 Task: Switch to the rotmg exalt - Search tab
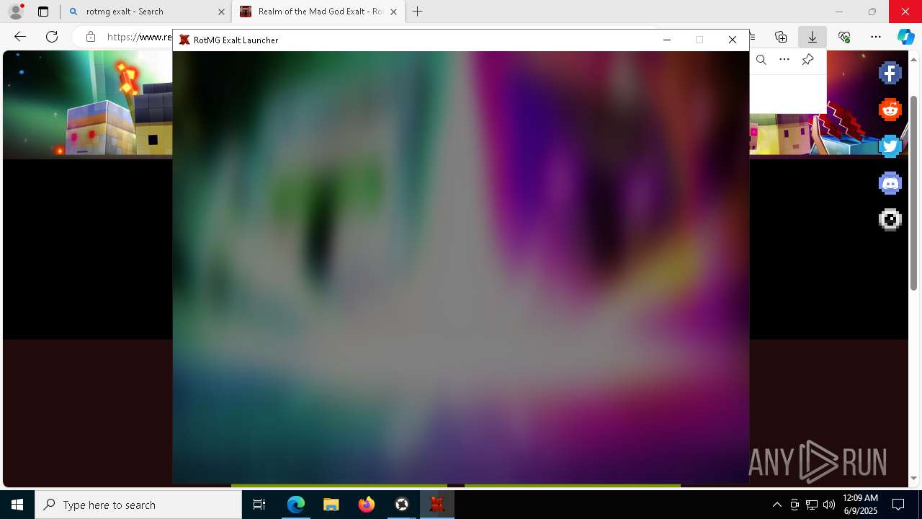[x=146, y=12]
